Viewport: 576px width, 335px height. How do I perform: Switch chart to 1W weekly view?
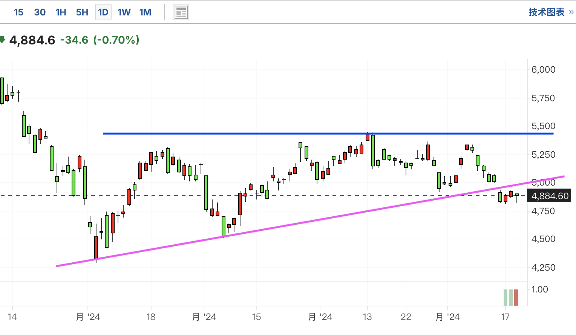124,12
